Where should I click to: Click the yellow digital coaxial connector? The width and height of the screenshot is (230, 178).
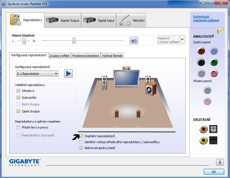click(203, 140)
